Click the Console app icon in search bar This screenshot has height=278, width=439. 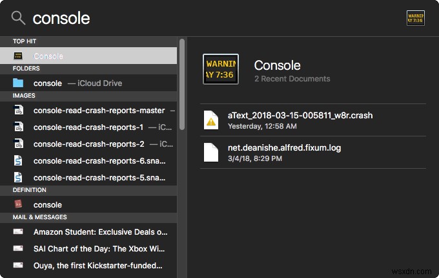[415, 18]
